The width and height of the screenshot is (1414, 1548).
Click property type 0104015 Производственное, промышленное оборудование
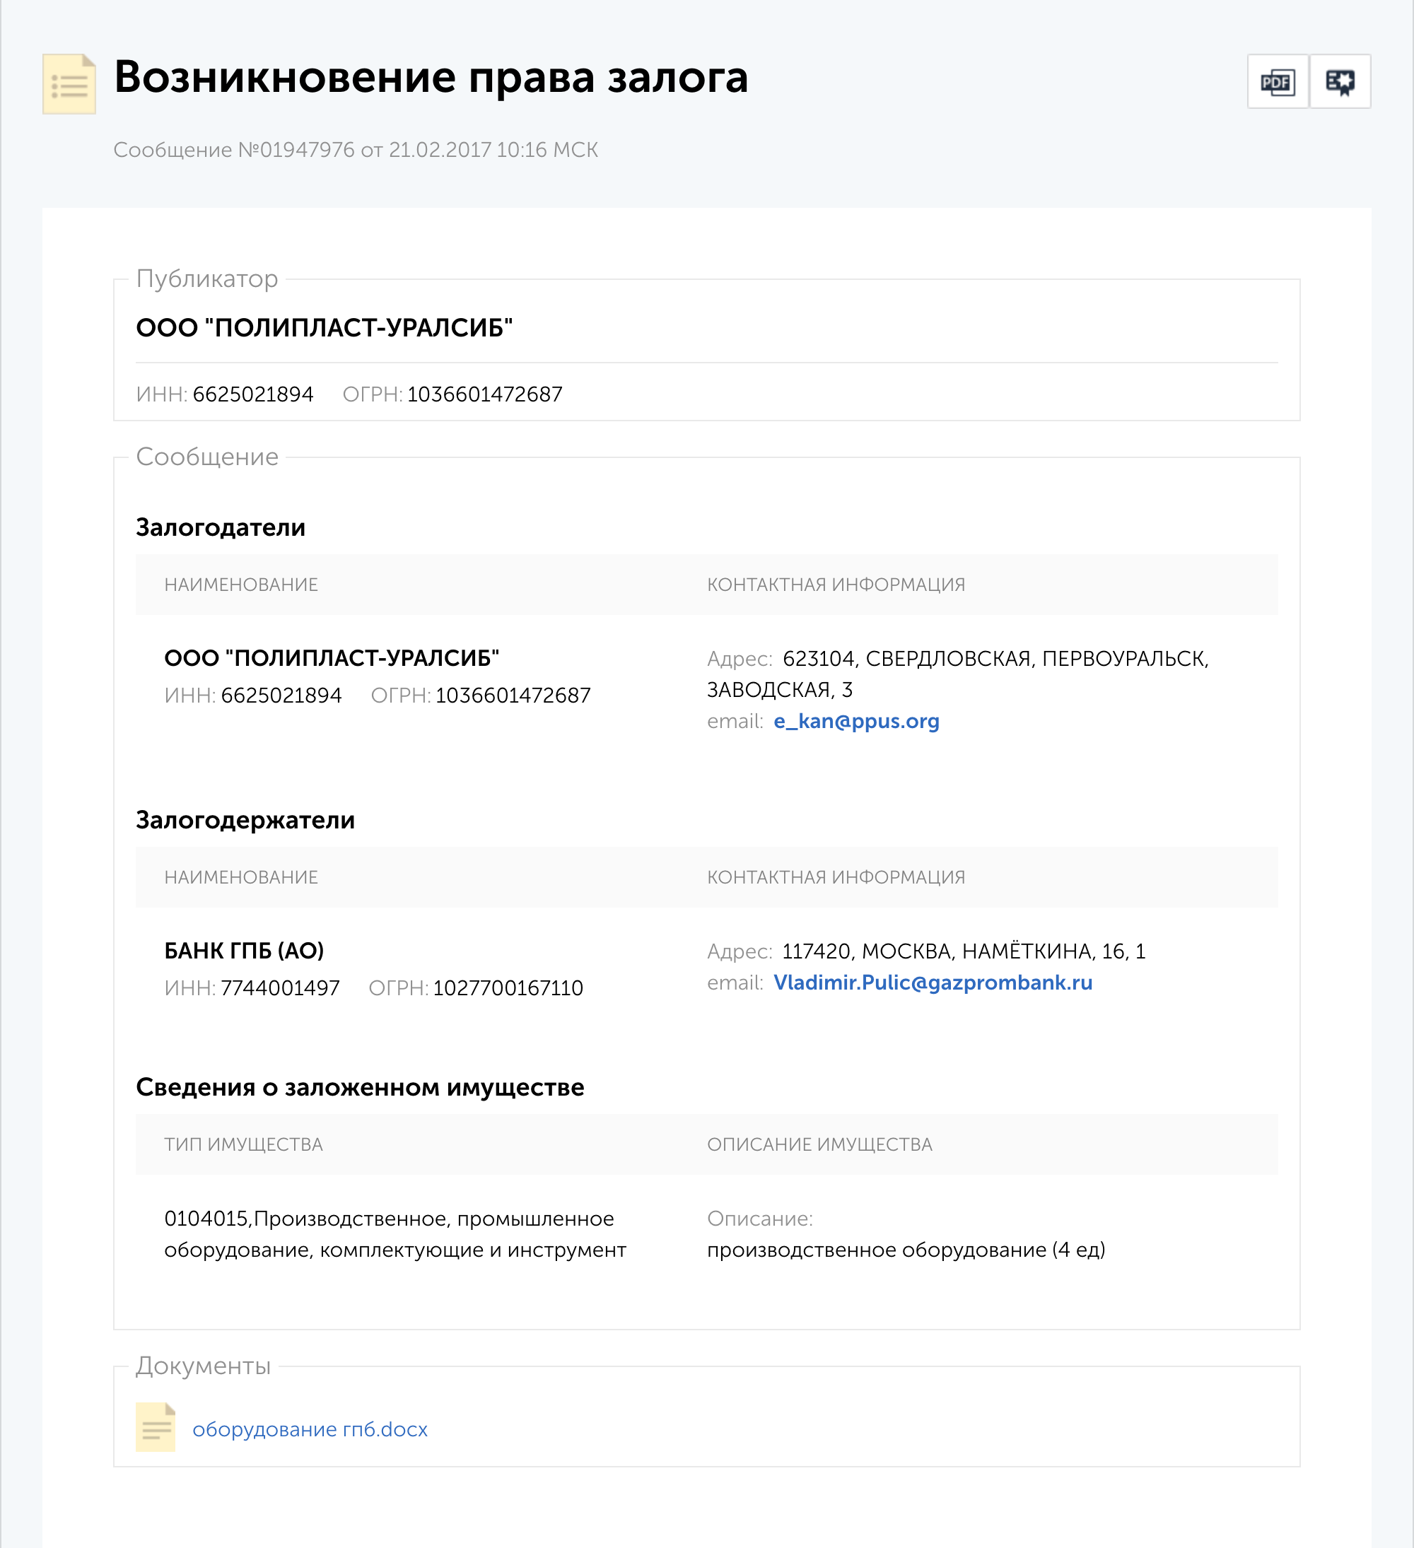pos(395,1234)
